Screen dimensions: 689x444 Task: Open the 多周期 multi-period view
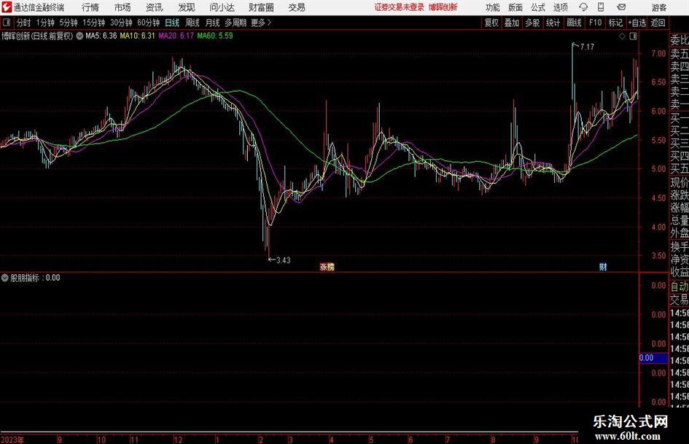[x=235, y=23]
